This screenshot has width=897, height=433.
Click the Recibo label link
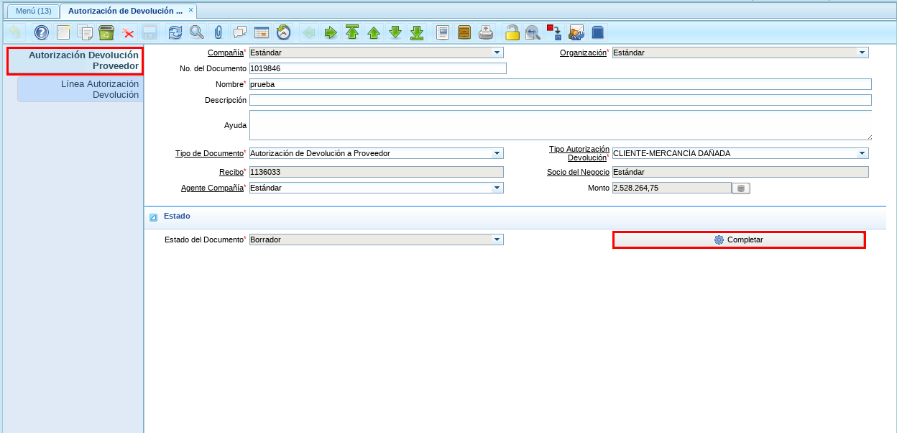(x=231, y=172)
